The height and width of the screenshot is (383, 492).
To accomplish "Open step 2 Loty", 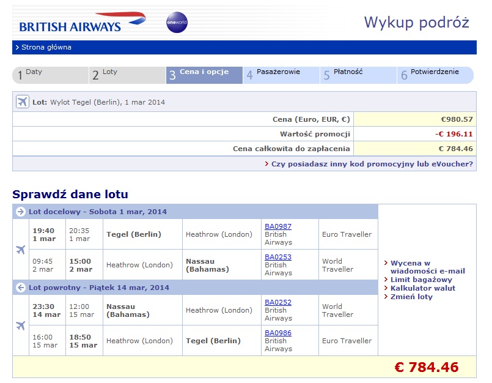I will pos(127,75).
